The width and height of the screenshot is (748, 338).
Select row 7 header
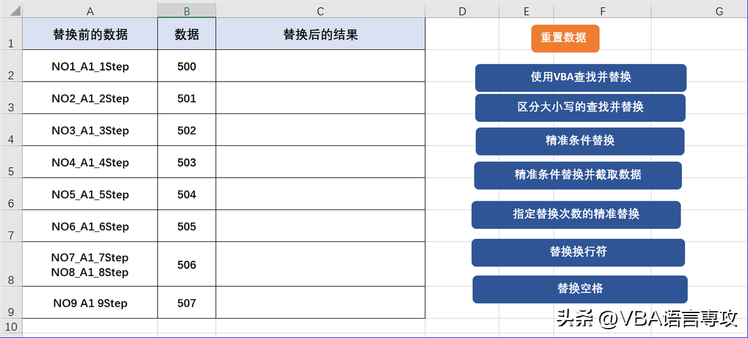(11, 226)
